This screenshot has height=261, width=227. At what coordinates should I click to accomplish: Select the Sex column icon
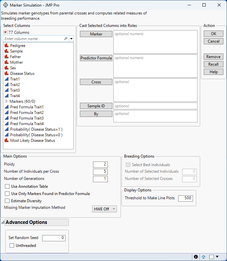coord(7,68)
